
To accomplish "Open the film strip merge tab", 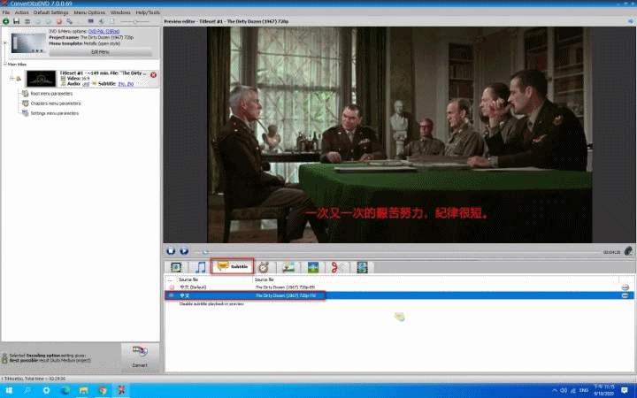I will tap(362, 267).
